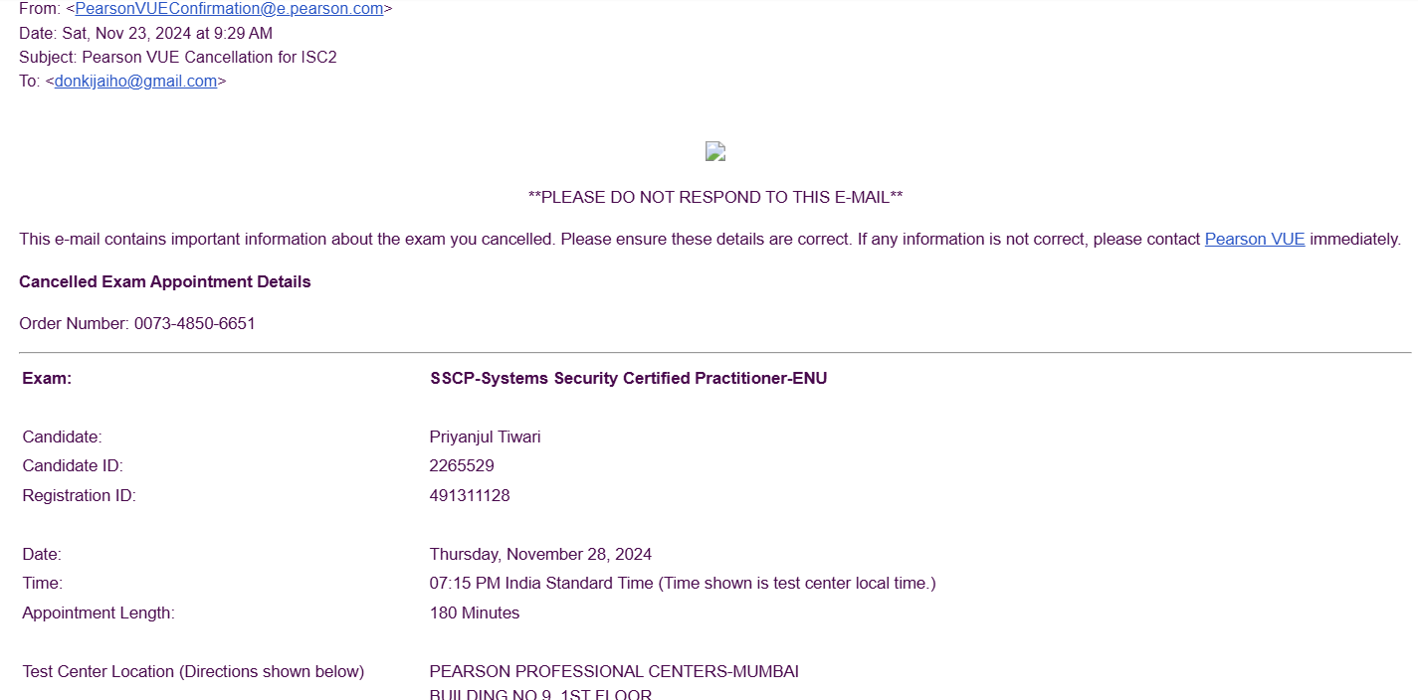Click the Pearson Professional Centers-Mumbai text
This screenshot has width=1418, height=700.
click(614, 672)
